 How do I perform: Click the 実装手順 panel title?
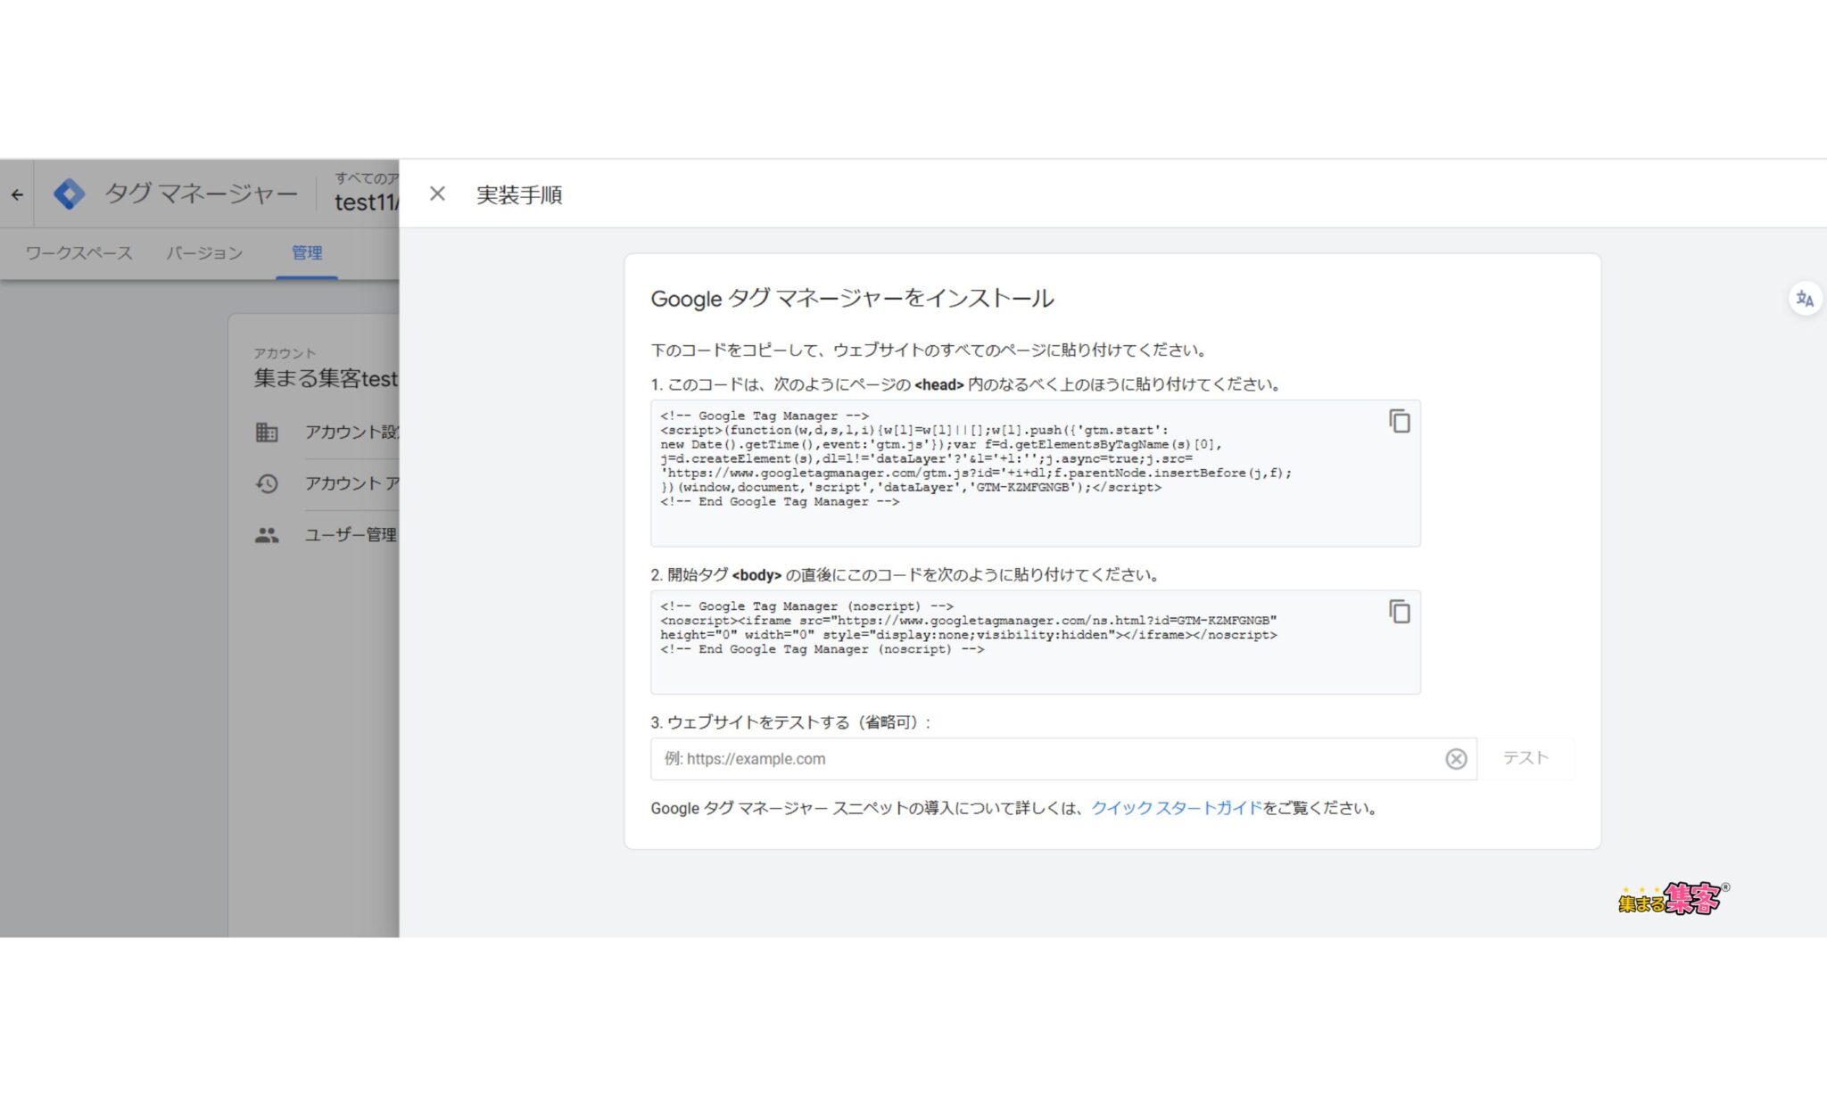pos(519,194)
